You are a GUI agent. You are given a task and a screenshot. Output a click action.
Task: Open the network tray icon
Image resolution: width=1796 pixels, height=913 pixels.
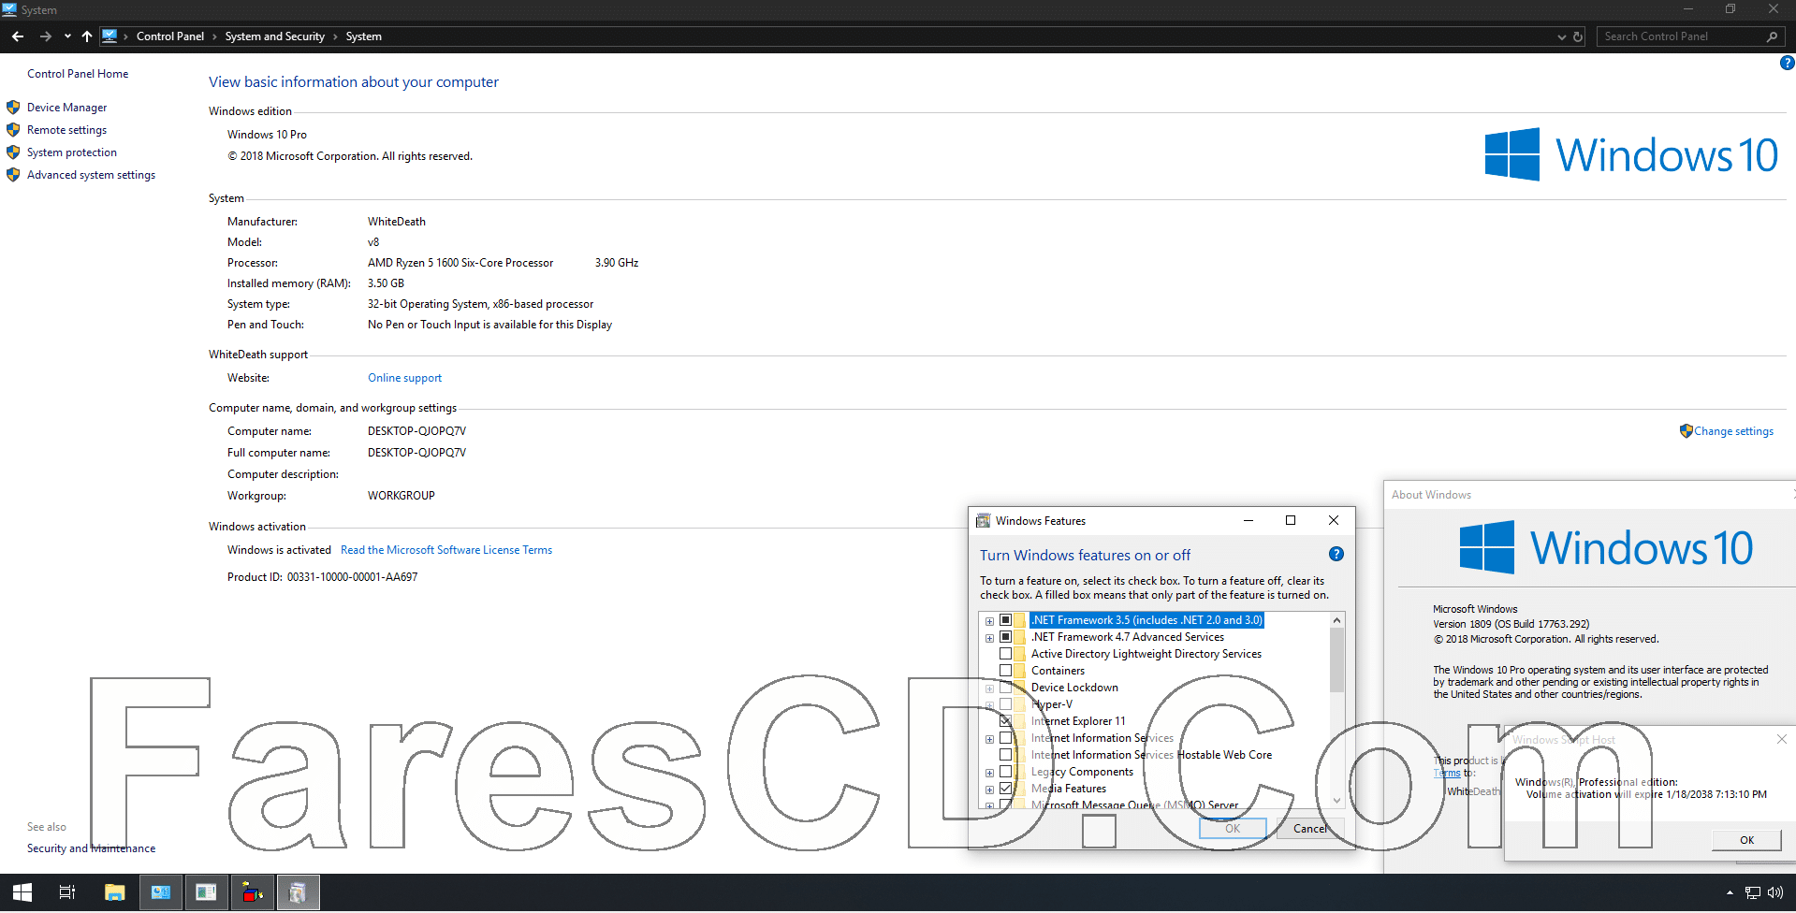point(1752,892)
